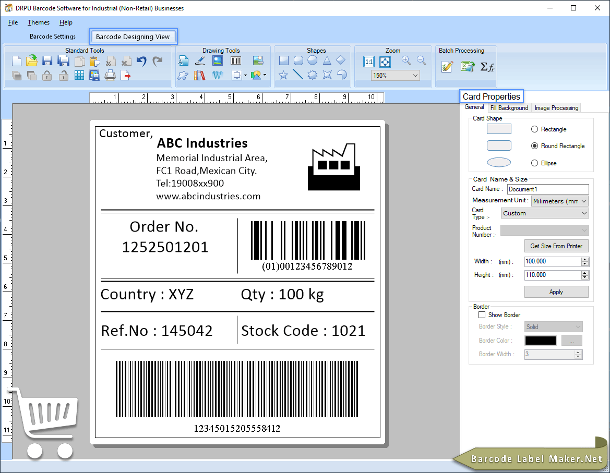Draw a Rectangle shape

pos(284,60)
